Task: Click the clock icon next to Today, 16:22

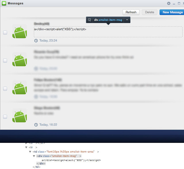Action: pos(36,125)
